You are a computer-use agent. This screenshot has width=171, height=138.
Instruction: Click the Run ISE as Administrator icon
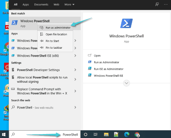pyautogui.click(x=90, y=68)
